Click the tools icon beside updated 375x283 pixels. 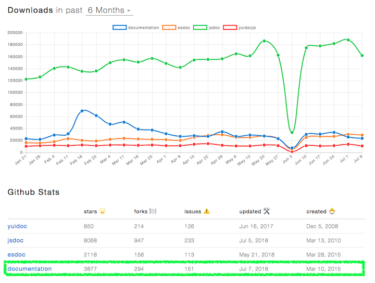click(x=267, y=211)
